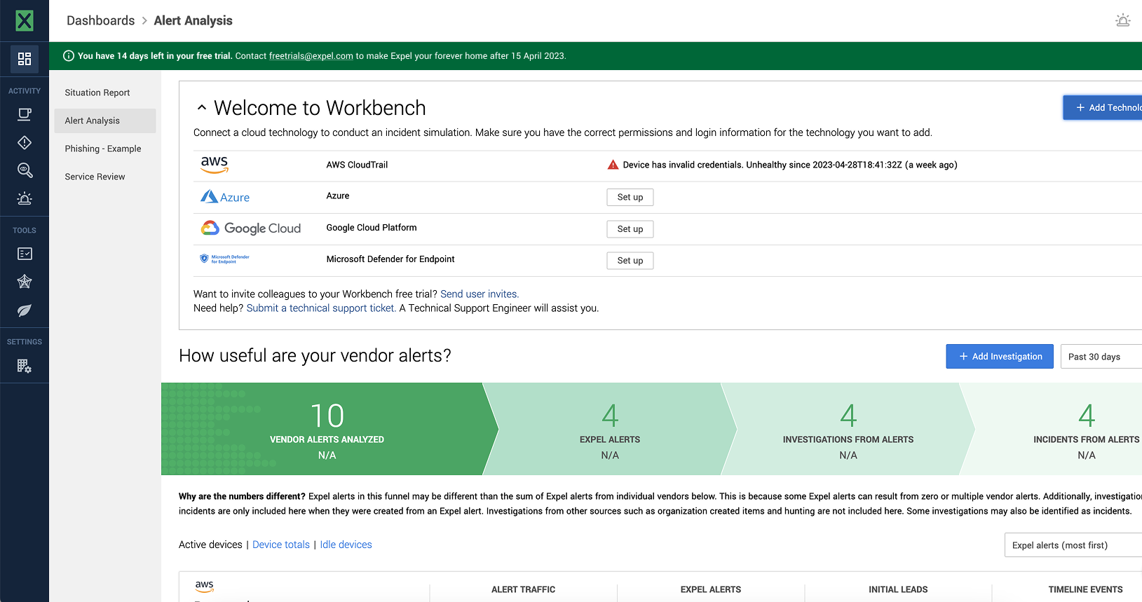The image size is (1142, 602).
Task: Open the magnifier investigations icon
Action: point(25,170)
